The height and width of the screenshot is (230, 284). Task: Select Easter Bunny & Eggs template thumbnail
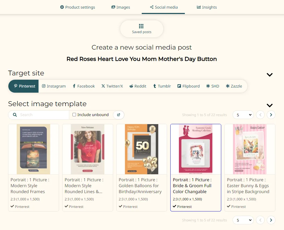point(250,149)
